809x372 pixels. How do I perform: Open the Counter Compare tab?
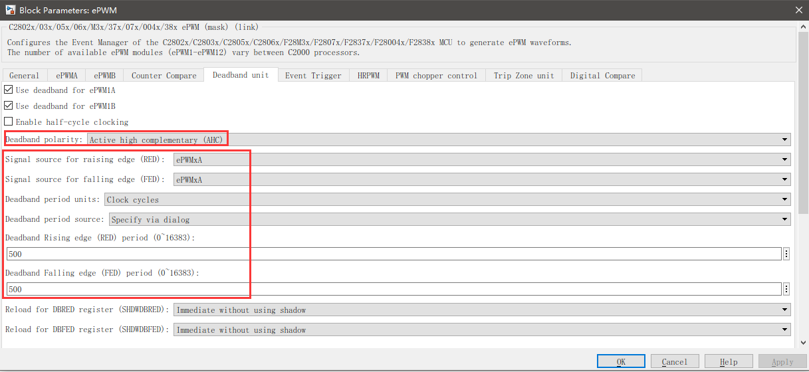[x=164, y=76]
